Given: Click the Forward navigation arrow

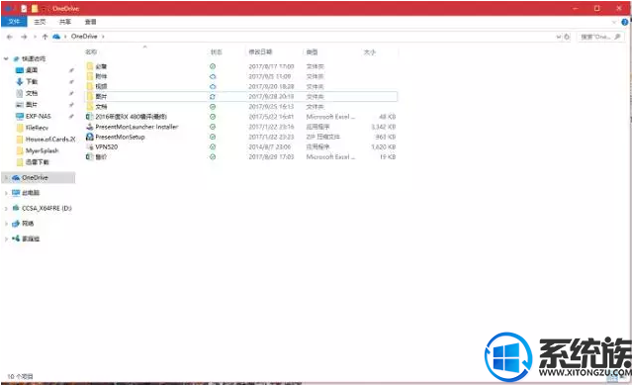Looking at the screenshot, I should coord(24,37).
